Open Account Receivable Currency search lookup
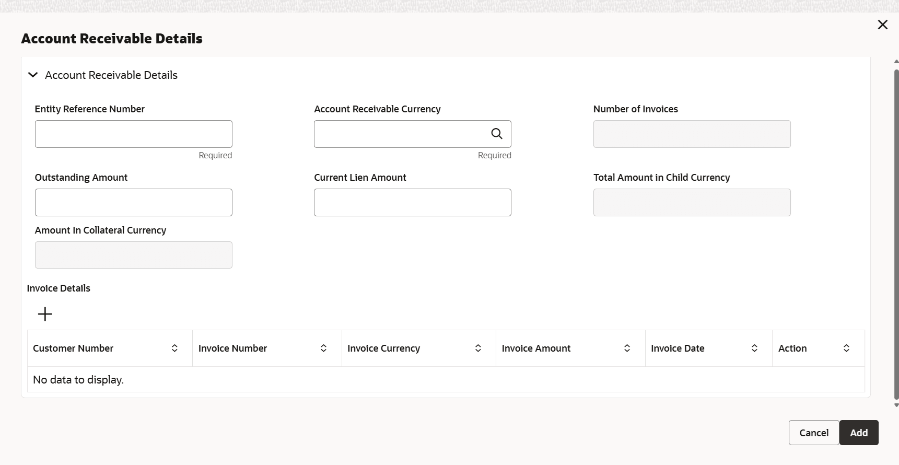Image resolution: width=899 pixels, height=465 pixels. [497, 134]
